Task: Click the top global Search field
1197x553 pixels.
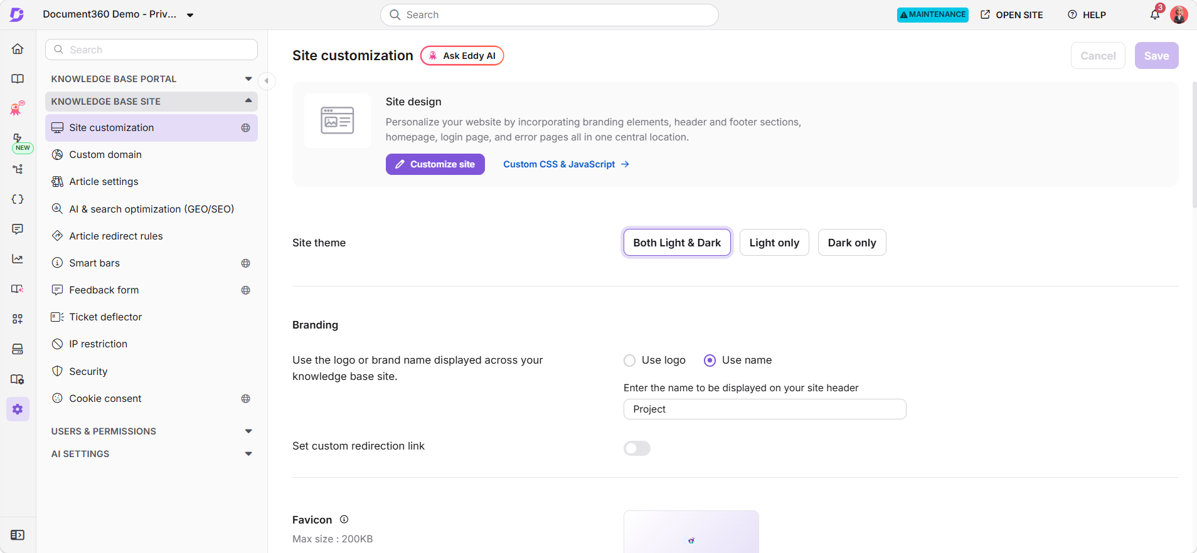Action: pos(550,15)
